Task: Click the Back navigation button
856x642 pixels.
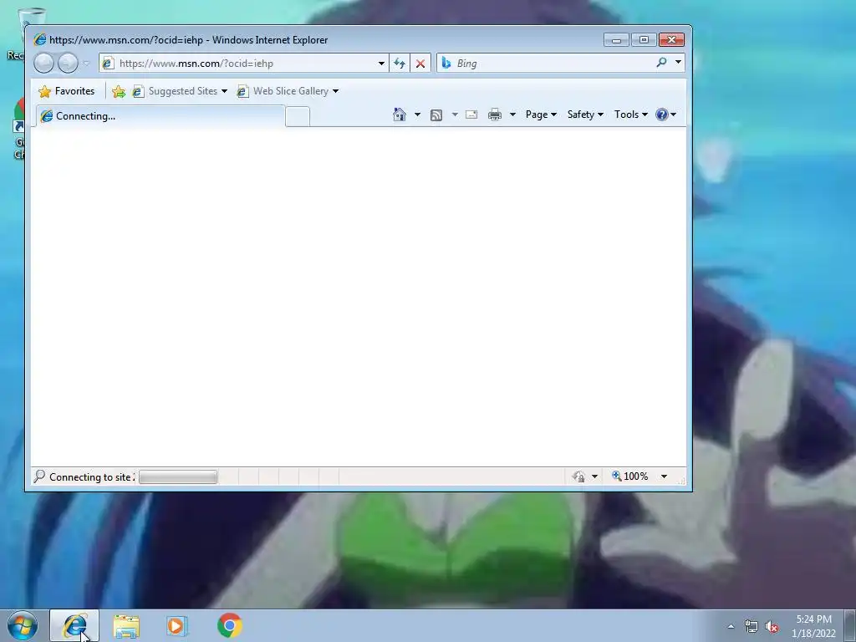Action: click(x=43, y=64)
